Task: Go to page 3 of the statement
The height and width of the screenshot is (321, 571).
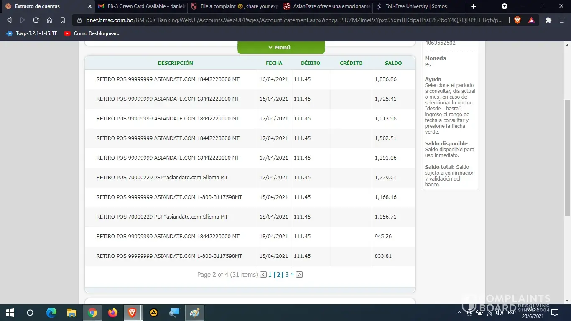Action: (287, 275)
